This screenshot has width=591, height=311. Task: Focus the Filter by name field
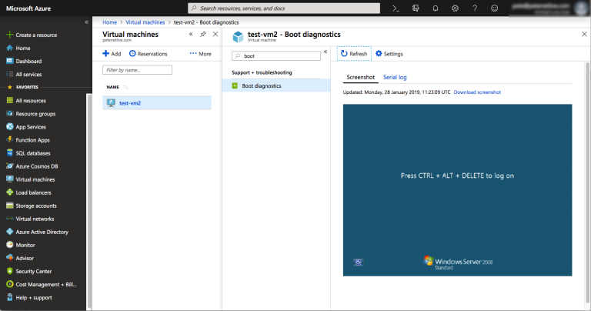tap(137, 70)
